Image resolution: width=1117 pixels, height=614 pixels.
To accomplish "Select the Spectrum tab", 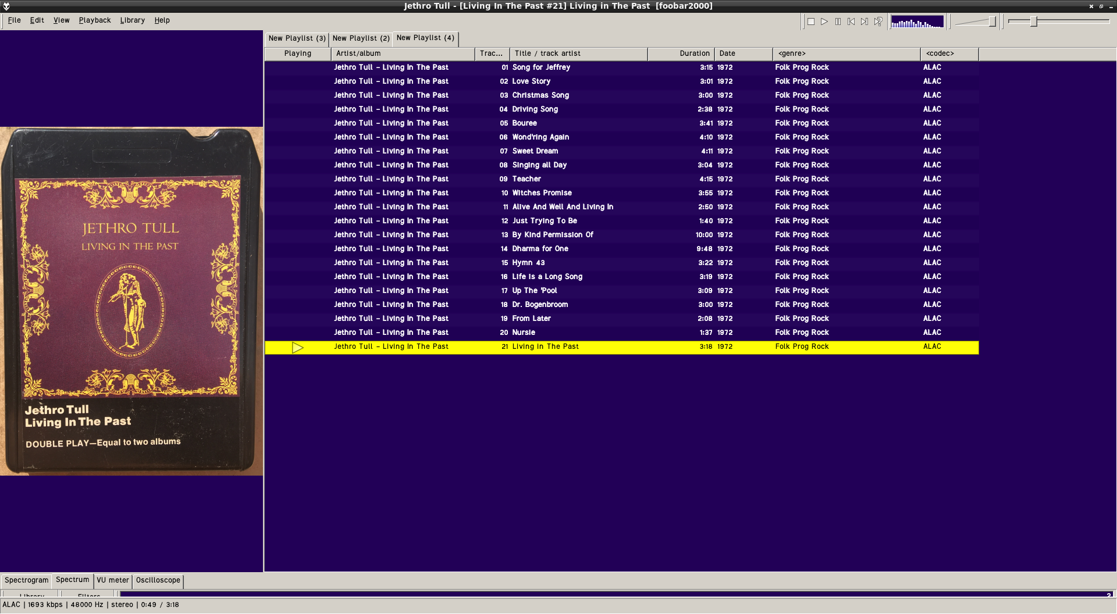I will pyautogui.click(x=73, y=580).
